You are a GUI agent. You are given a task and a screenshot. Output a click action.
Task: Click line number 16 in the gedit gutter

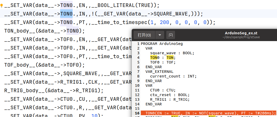coord(137,113)
